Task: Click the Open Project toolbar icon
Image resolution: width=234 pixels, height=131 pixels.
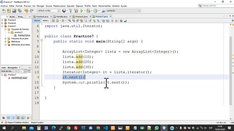Action: (x=14, y=11)
